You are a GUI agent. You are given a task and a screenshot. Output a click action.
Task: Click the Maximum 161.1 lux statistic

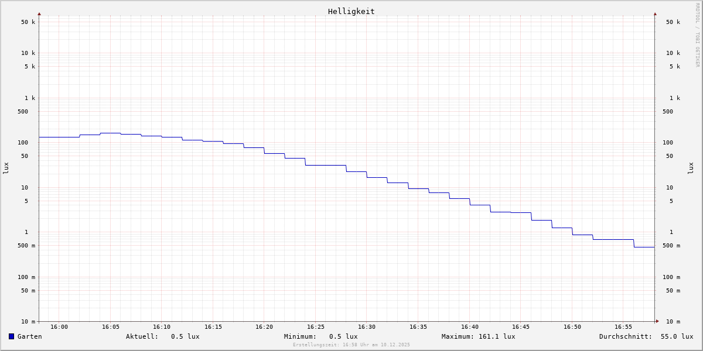tap(478, 336)
